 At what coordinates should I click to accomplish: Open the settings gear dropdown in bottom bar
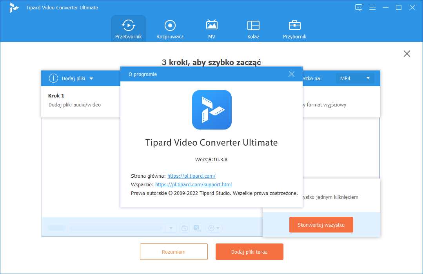coord(214,228)
